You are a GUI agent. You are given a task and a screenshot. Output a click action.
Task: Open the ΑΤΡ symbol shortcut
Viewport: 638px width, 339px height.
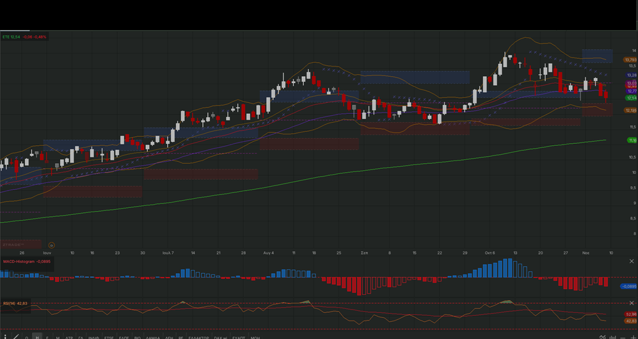pos(69,337)
